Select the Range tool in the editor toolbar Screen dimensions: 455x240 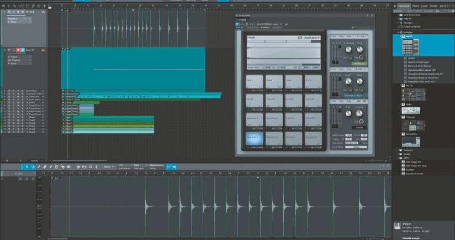tap(33, 167)
